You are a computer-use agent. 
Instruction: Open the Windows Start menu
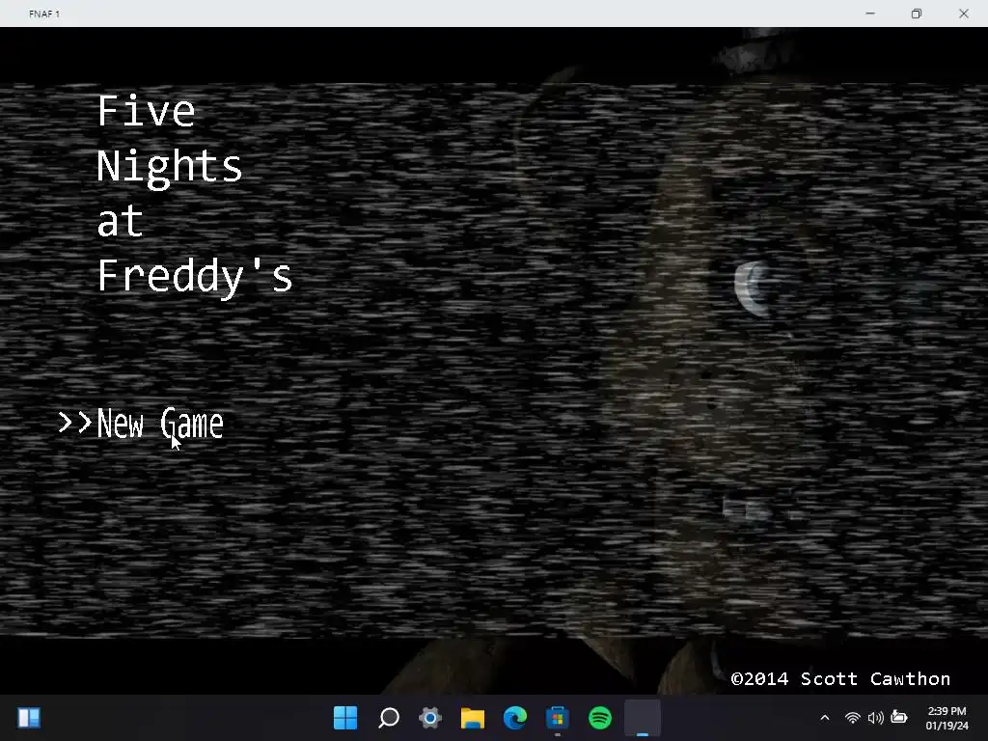(345, 718)
